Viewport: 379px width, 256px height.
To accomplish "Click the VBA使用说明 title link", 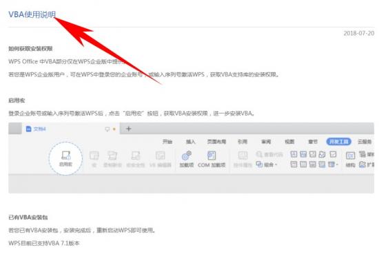I will click(x=32, y=14).
